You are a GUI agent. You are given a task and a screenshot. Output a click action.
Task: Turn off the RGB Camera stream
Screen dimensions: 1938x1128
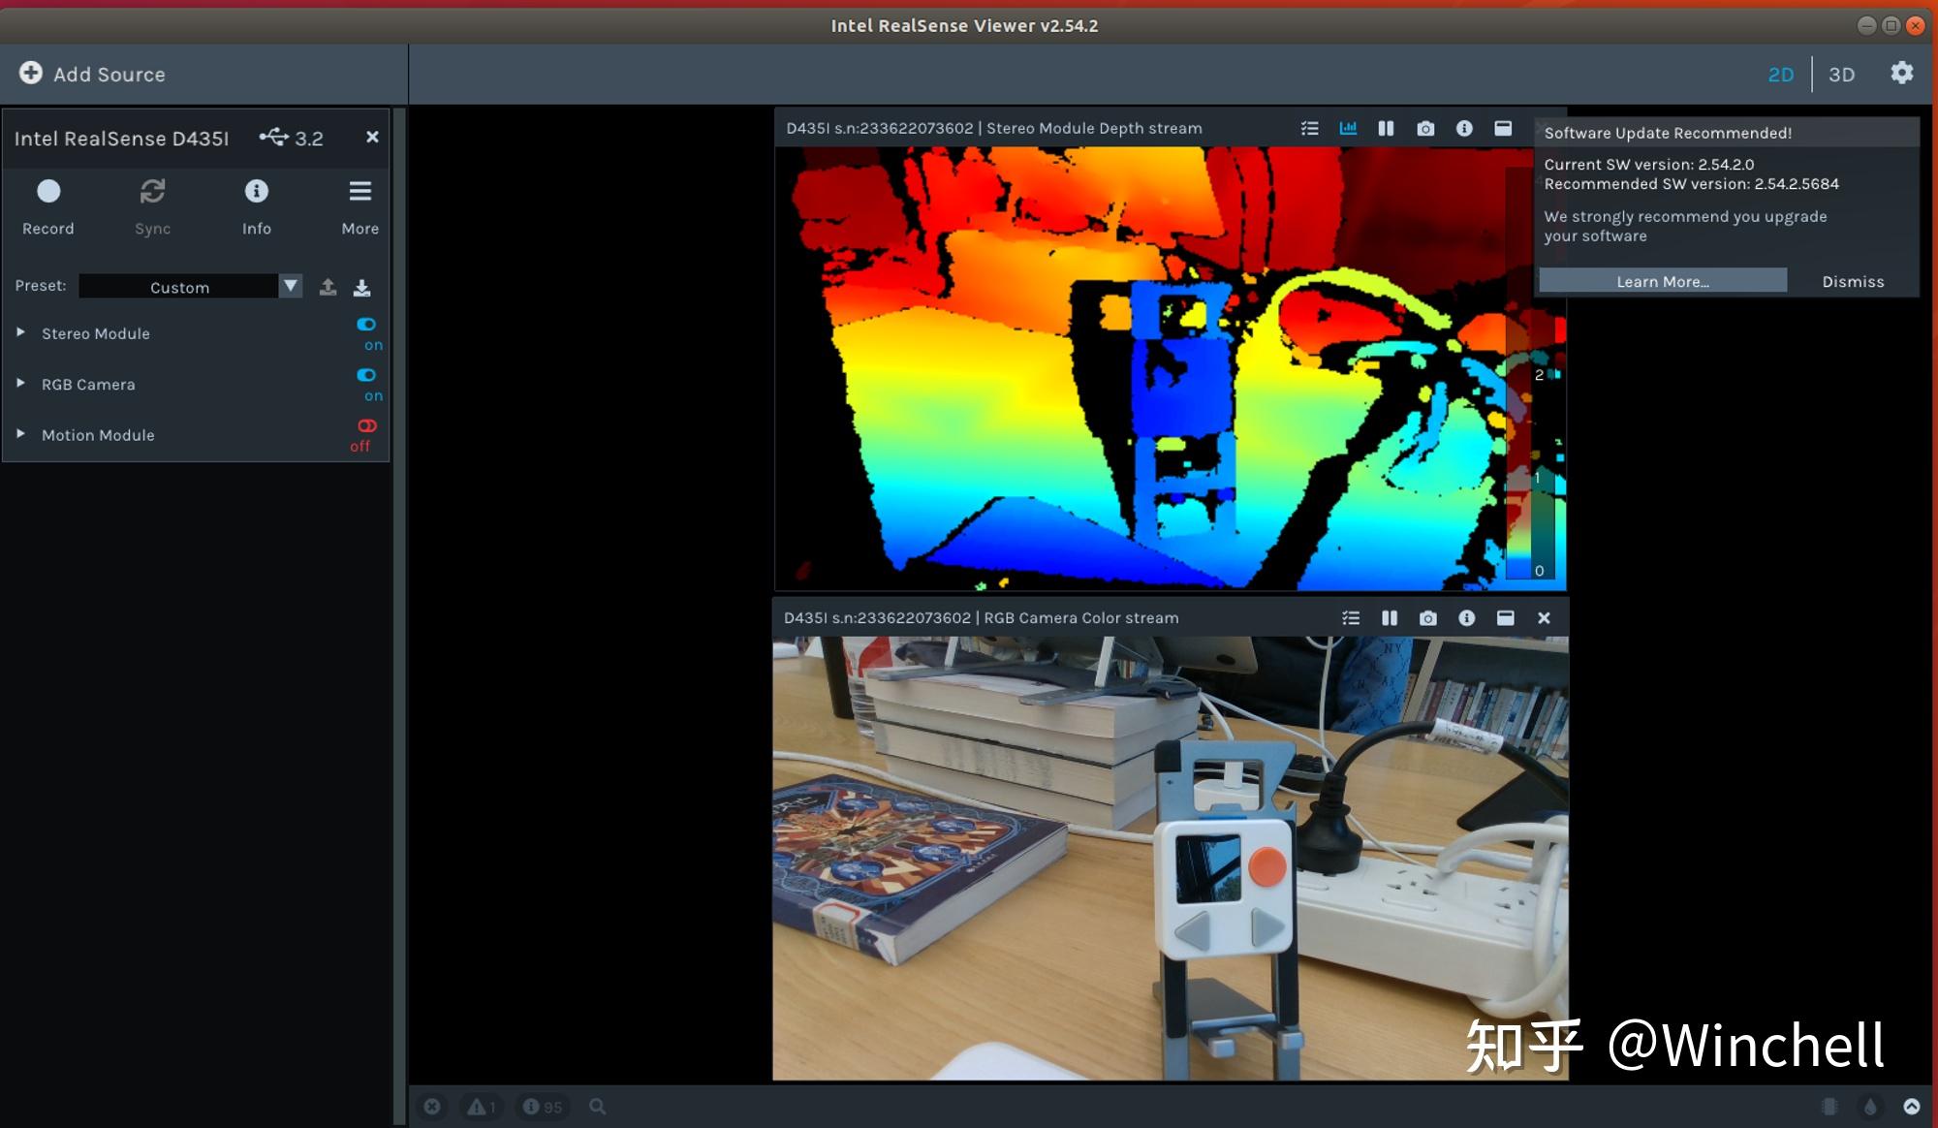coord(367,376)
